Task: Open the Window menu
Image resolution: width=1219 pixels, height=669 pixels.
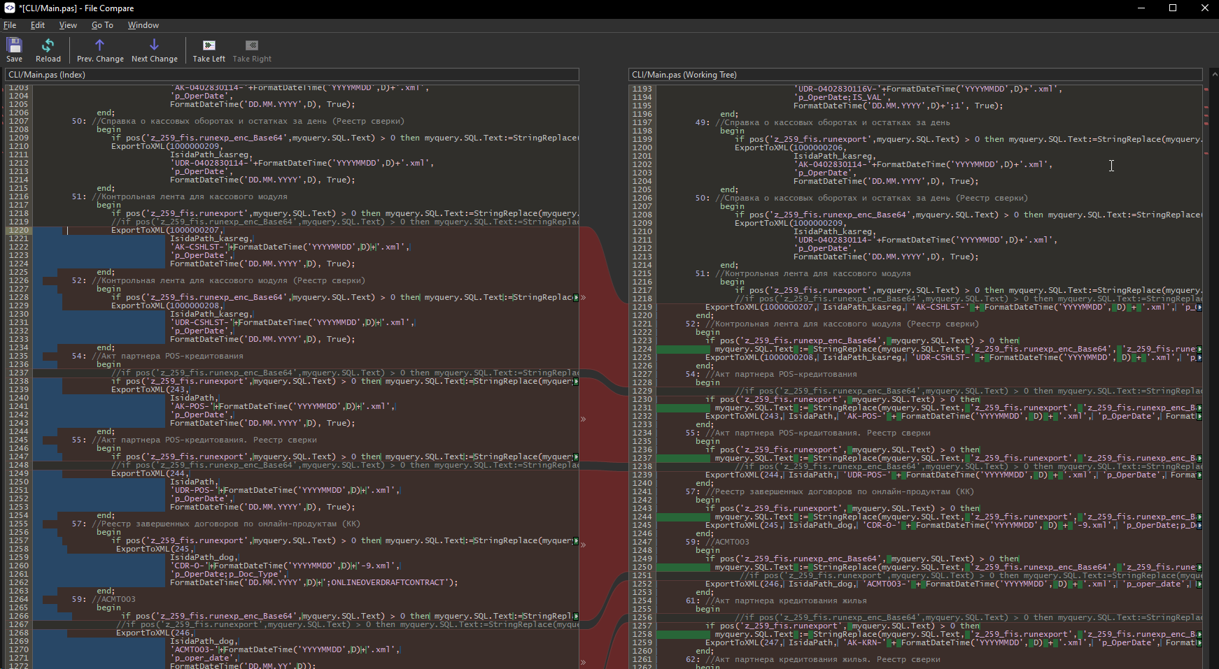Action: coord(143,25)
